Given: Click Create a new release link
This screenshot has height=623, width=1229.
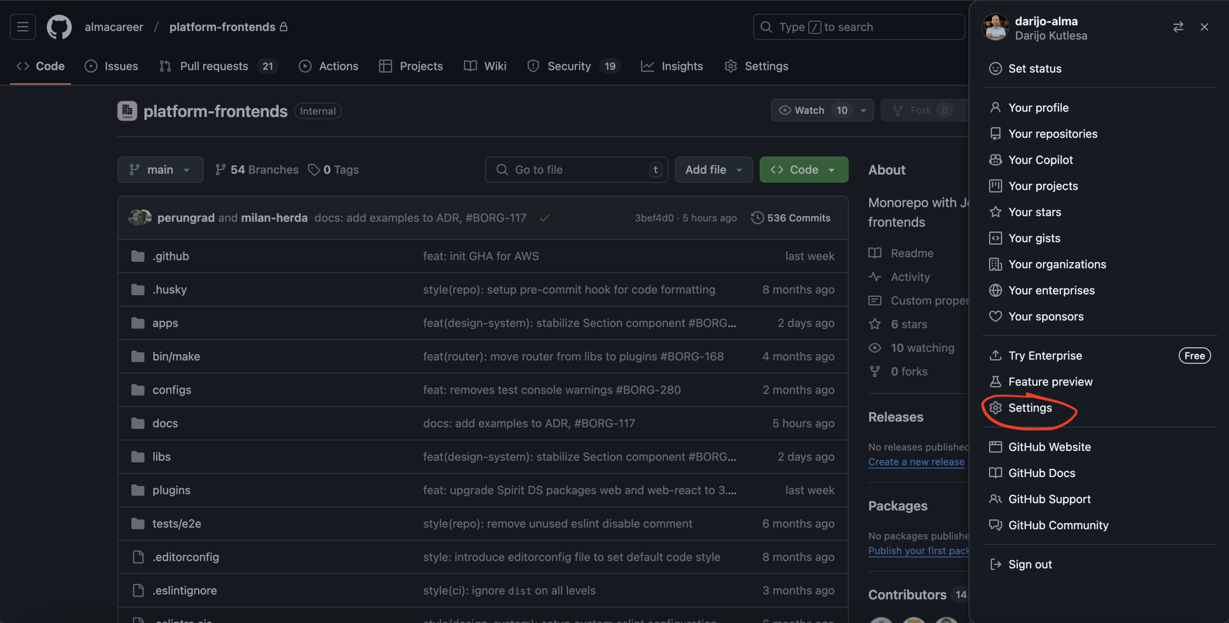Looking at the screenshot, I should (916, 462).
